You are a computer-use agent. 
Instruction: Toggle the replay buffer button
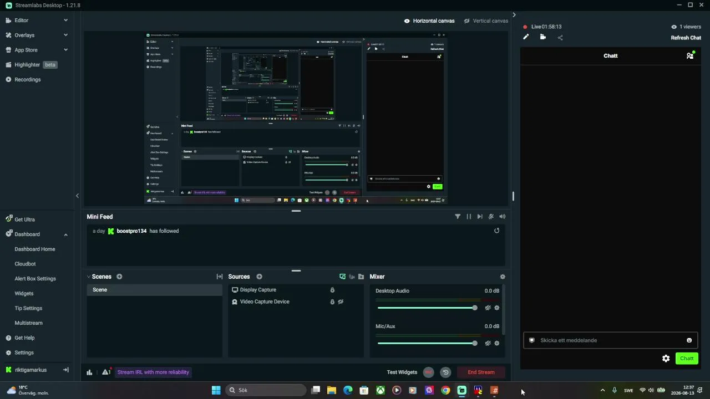(445, 372)
